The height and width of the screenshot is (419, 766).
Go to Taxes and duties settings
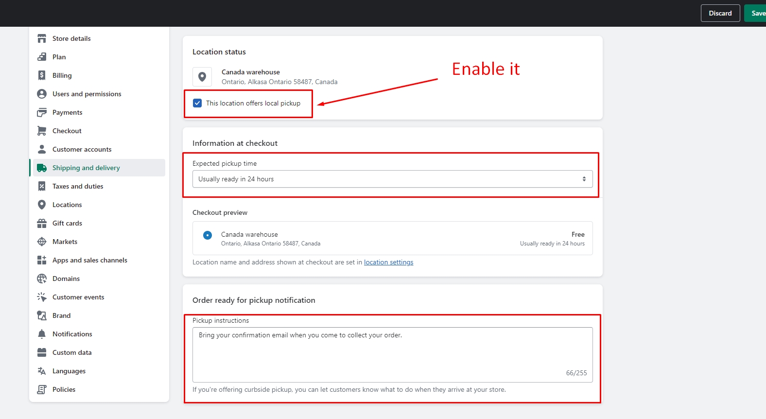78,186
